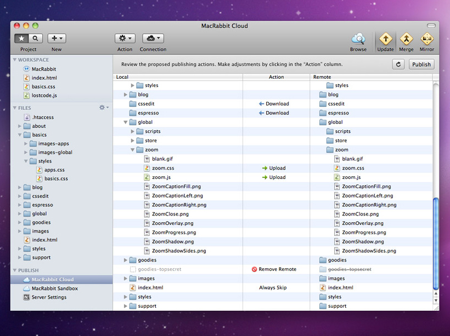The width and height of the screenshot is (450, 336).
Task: Expand the scripts folder in Local column
Action: 133,131
